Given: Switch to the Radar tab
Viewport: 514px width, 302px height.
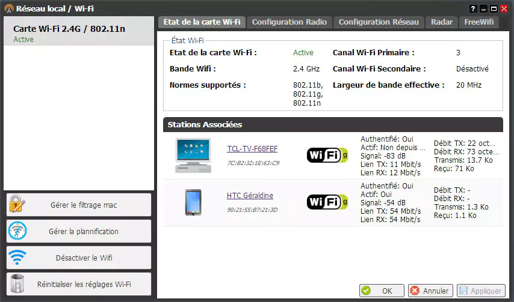Looking at the screenshot, I should 442,22.
